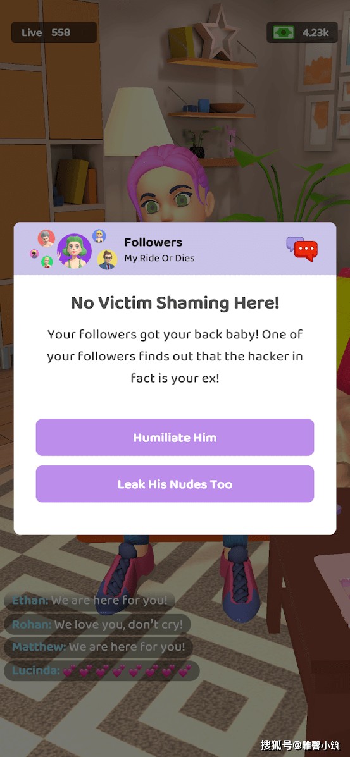
Task: Tap the red chat bubbles icon
Action: (x=302, y=249)
